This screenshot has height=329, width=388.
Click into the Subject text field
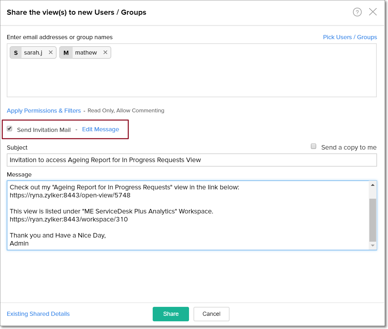click(192, 160)
